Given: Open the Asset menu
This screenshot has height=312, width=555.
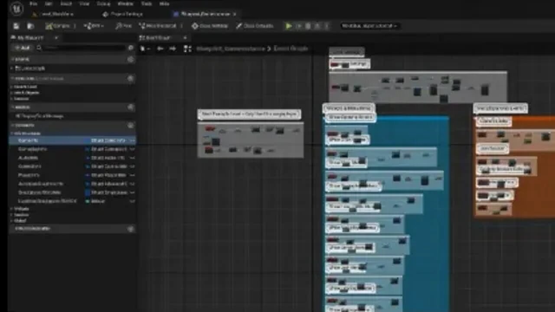Looking at the screenshot, I should 66,3.
